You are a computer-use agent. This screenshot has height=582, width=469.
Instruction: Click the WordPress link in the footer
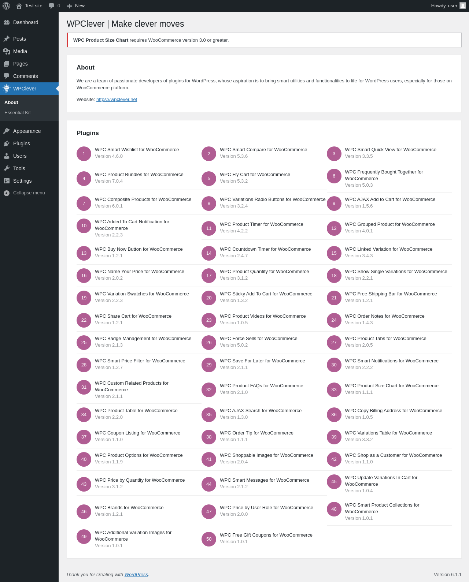[x=136, y=575]
